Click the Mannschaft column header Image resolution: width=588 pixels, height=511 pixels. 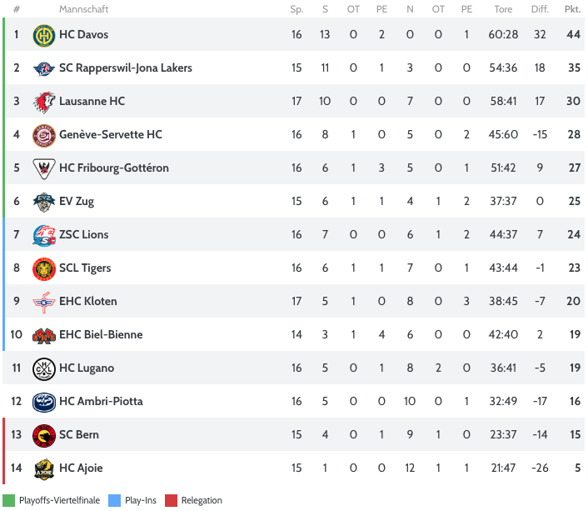[83, 9]
